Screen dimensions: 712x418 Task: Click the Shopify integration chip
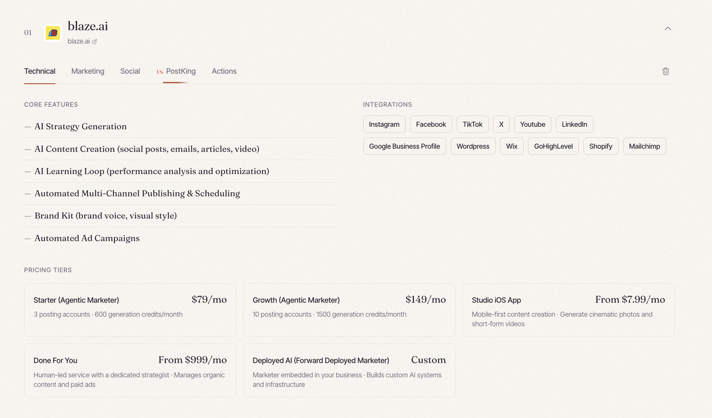coord(601,146)
